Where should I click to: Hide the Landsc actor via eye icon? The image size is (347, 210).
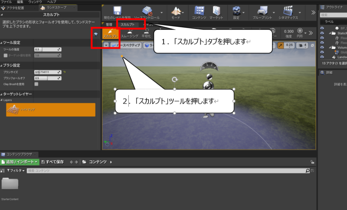322,57
